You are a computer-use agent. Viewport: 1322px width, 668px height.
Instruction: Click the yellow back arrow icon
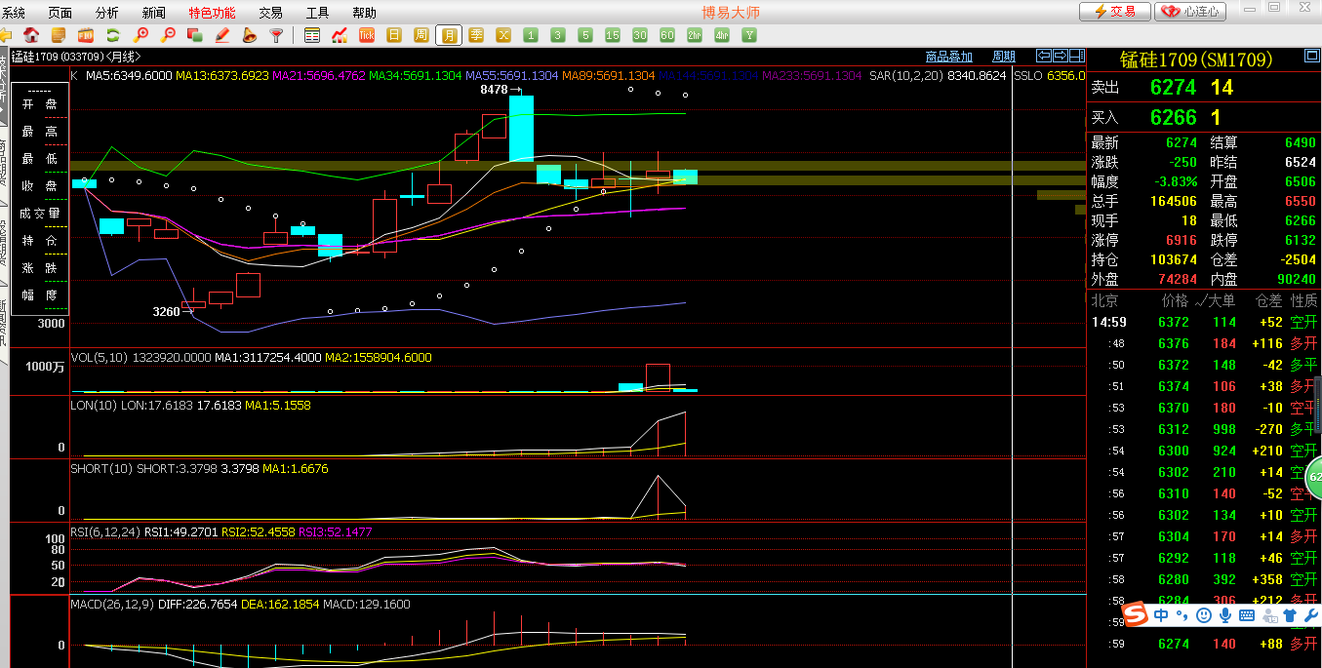tap(4, 35)
